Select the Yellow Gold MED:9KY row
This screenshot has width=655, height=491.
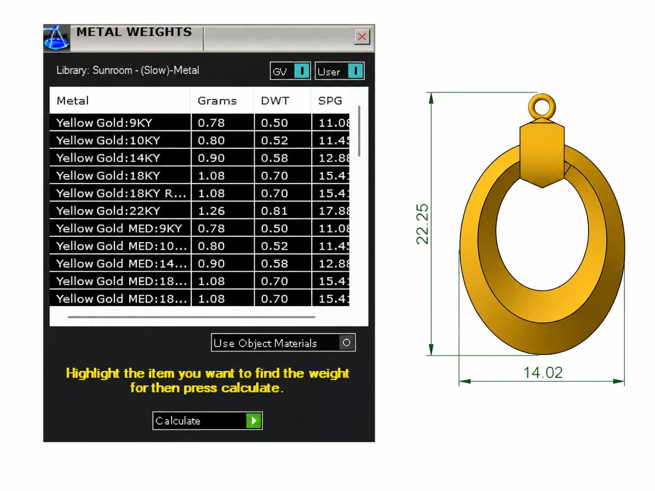[x=199, y=228]
